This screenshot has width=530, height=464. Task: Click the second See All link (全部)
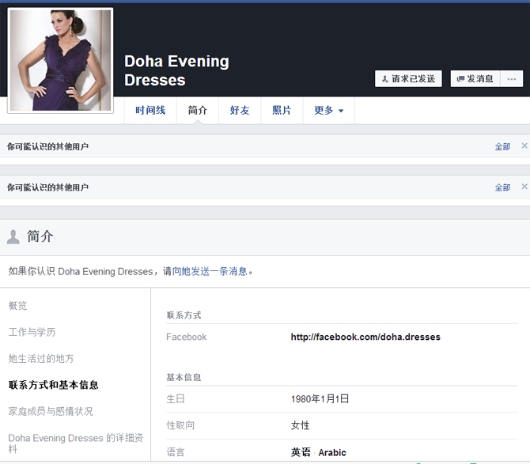click(502, 188)
